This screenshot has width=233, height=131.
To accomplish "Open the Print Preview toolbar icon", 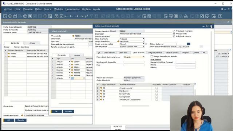I will tap(5, 16).
